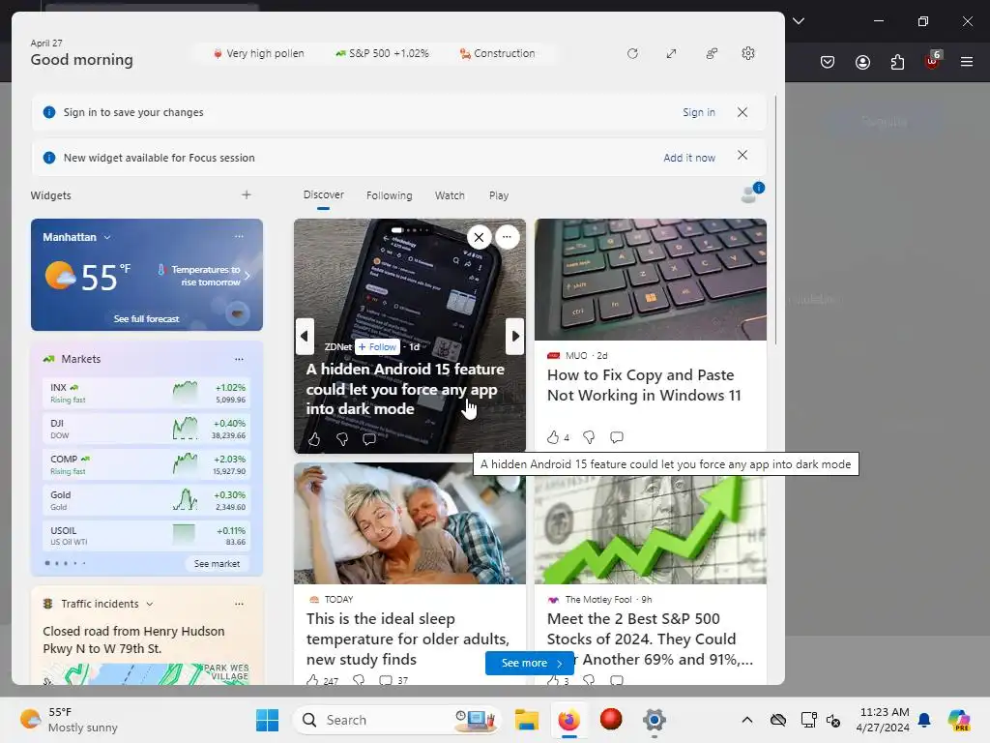The image size is (990, 743).
Task: Switch to the Discover tab
Action: click(323, 194)
